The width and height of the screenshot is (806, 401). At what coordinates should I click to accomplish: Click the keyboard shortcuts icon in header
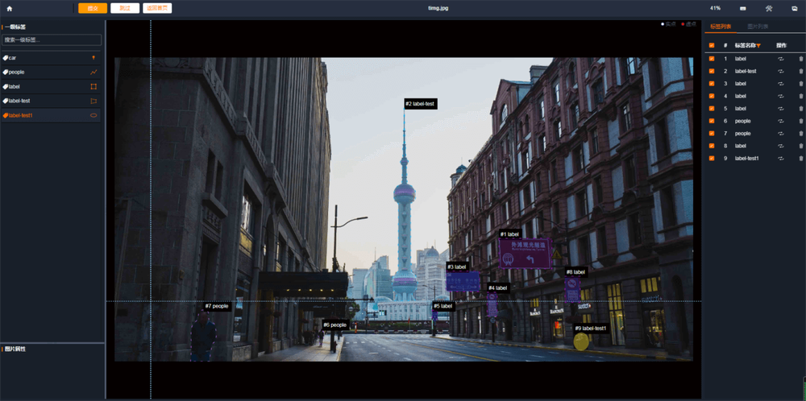(741, 8)
